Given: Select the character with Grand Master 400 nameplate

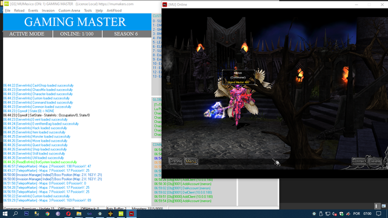Looking at the screenshot, I should pos(238,78).
